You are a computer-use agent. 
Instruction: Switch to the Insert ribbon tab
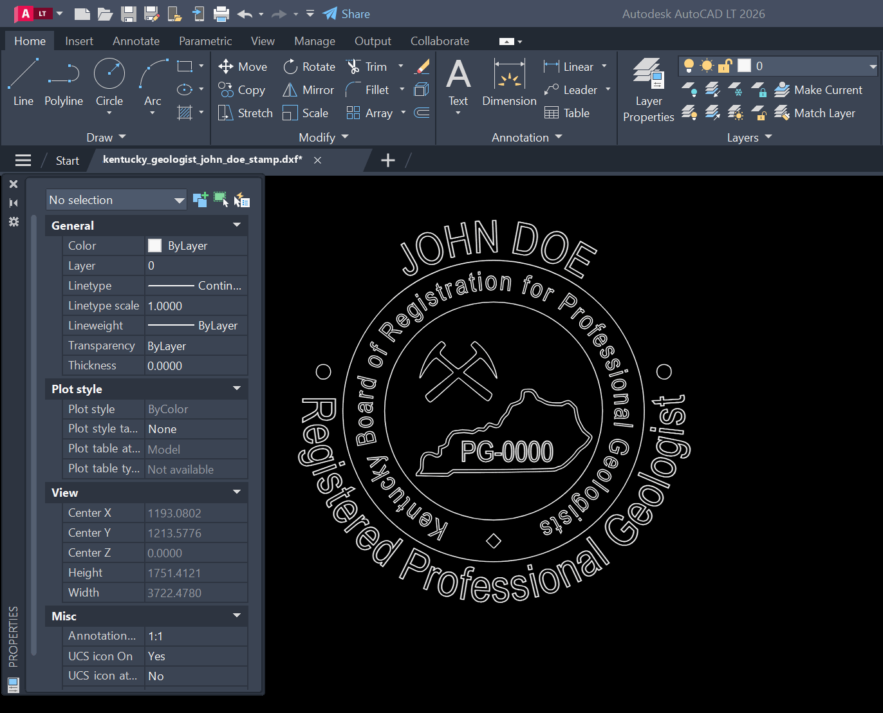tap(79, 41)
